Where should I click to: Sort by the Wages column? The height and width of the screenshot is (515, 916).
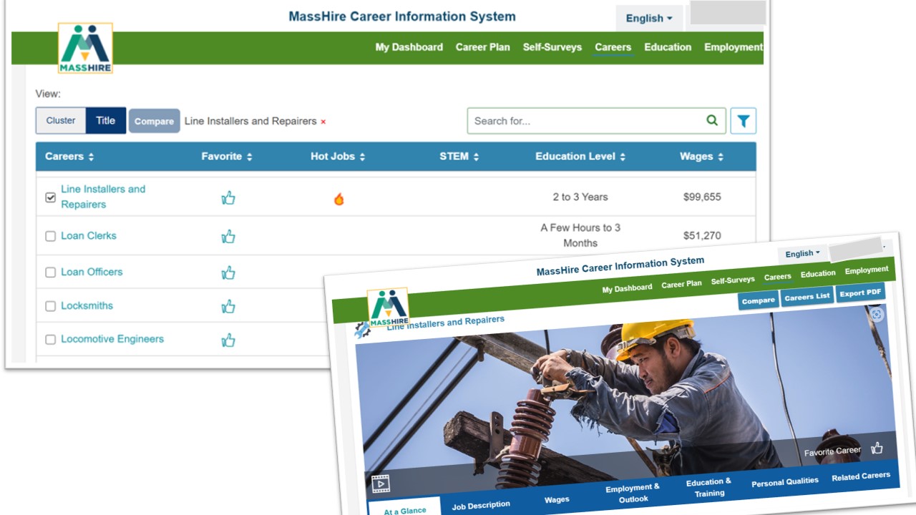click(x=701, y=157)
